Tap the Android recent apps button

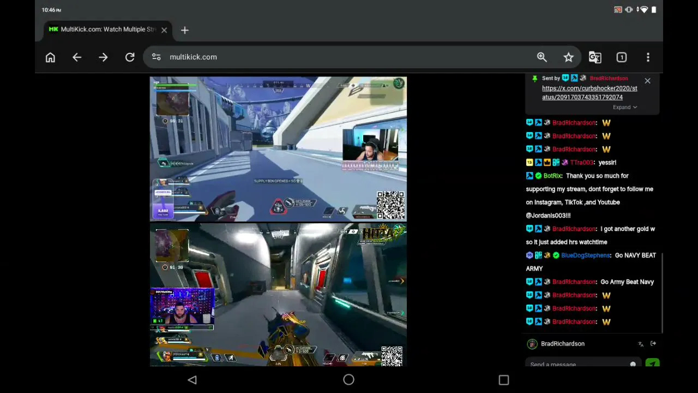pos(504,380)
